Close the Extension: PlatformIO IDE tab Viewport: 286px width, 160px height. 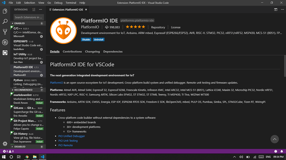coord(86,9)
